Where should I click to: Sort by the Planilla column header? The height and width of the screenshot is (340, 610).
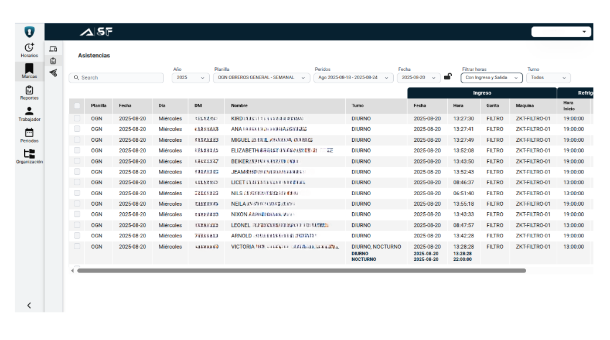click(x=98, y=106)
